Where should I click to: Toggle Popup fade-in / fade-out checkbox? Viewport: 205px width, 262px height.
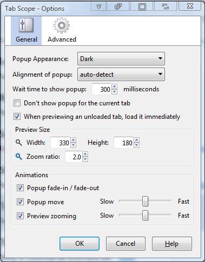pos(20,188)
